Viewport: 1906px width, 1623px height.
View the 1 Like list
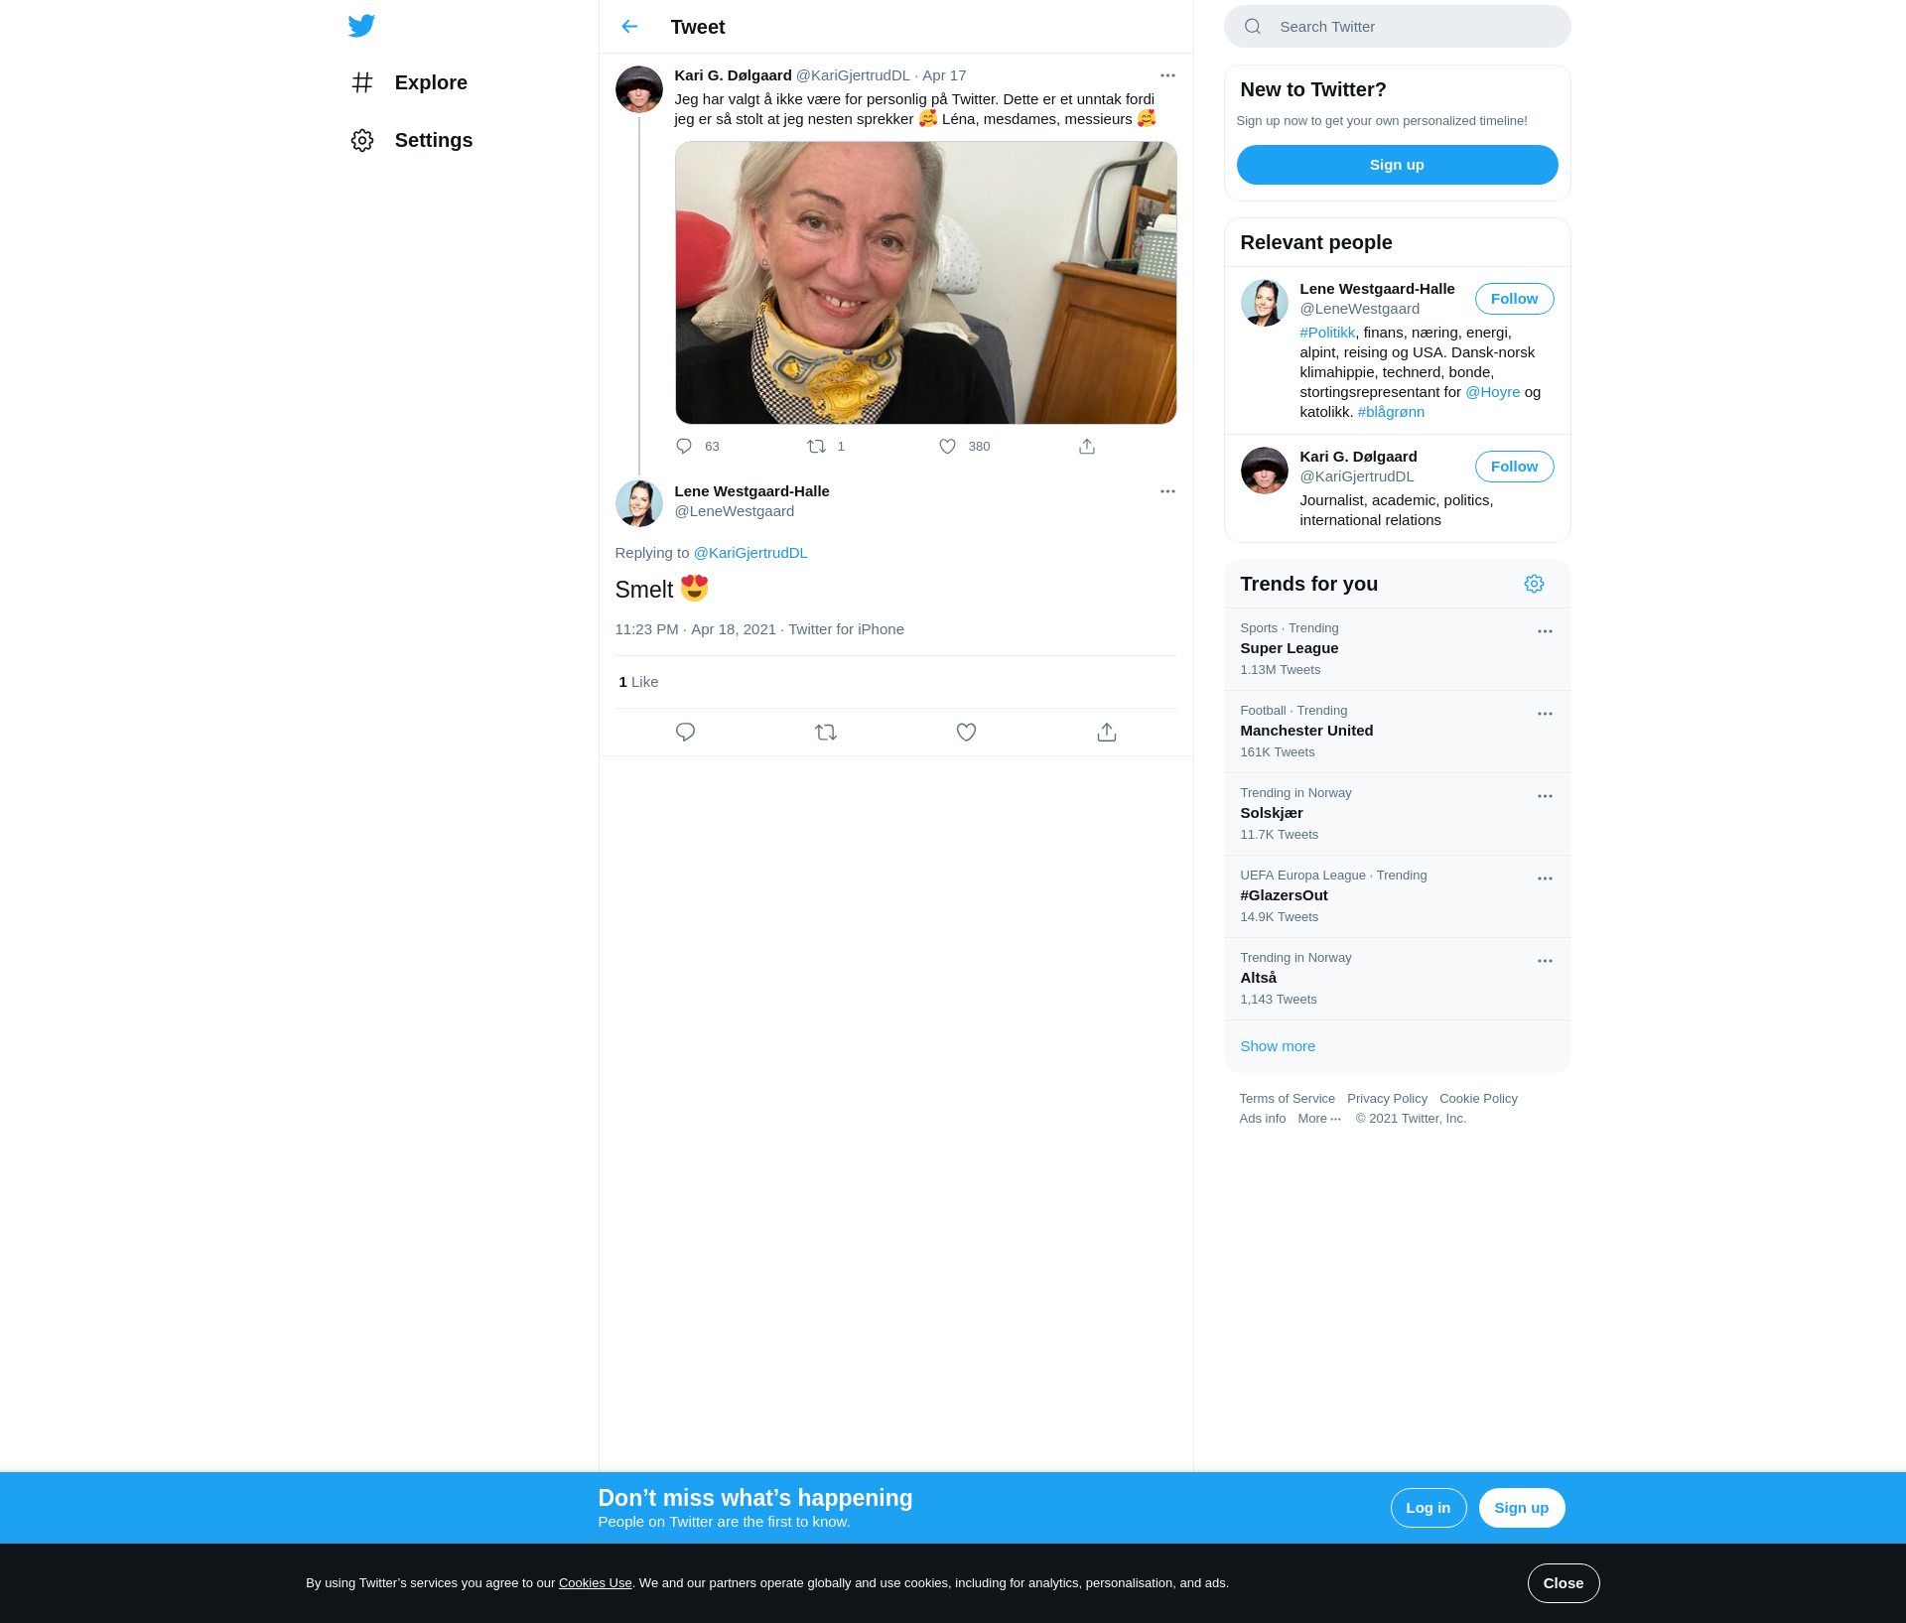click(x=639, y=682)
